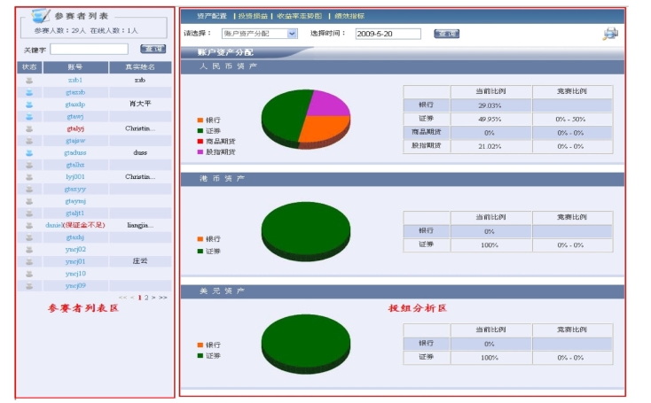
Task: Open account link yncj01
Action: pyautogui.click(x=75, y=261)
